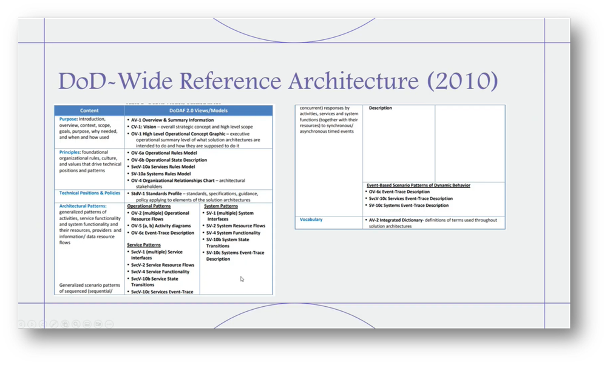Toggle the camera in slideshow controls
The height and width of the screenshot is (365, 607).
(98, 324)
